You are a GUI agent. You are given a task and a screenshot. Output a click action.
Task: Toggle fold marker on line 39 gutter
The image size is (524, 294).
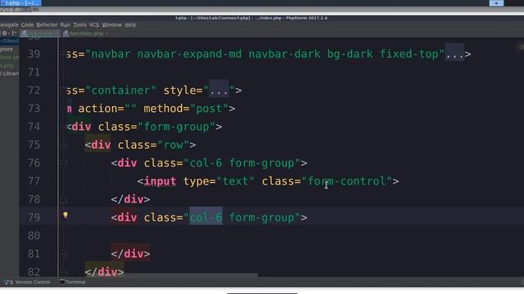pyautogui.click(x=64, y=54)
